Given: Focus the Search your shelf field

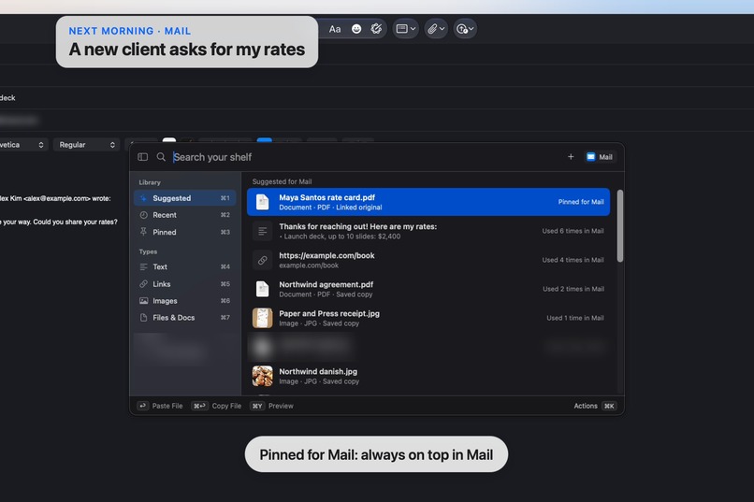Looking at the screenshot, I should click(x=366, y=157).
